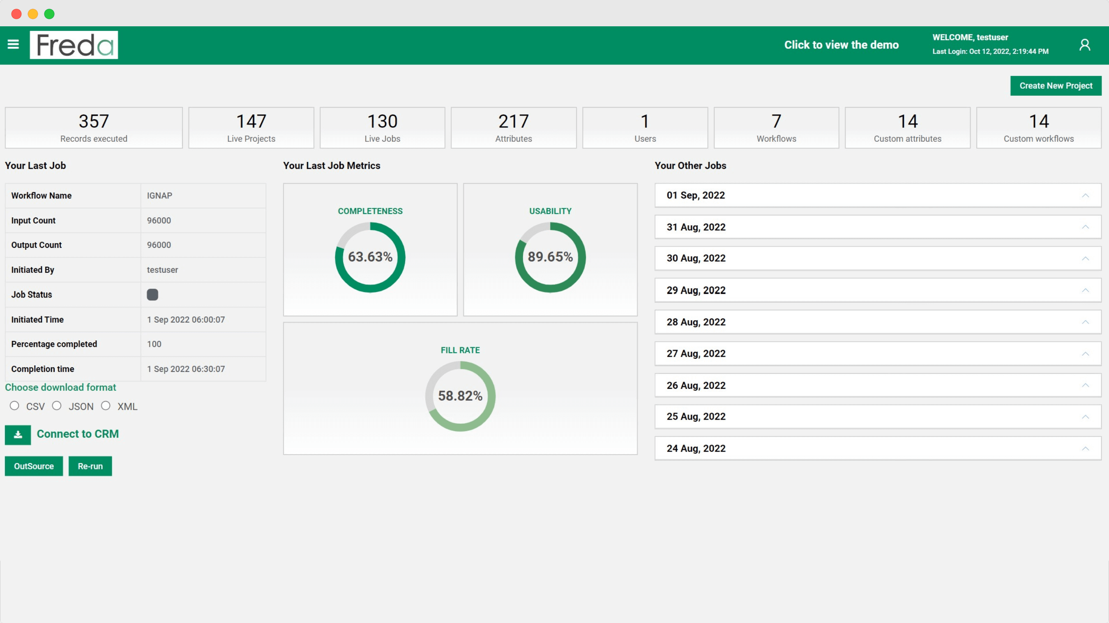Click the Completeness donut chart
This screenshot has width=1109, height=623.
click(370, 257)
